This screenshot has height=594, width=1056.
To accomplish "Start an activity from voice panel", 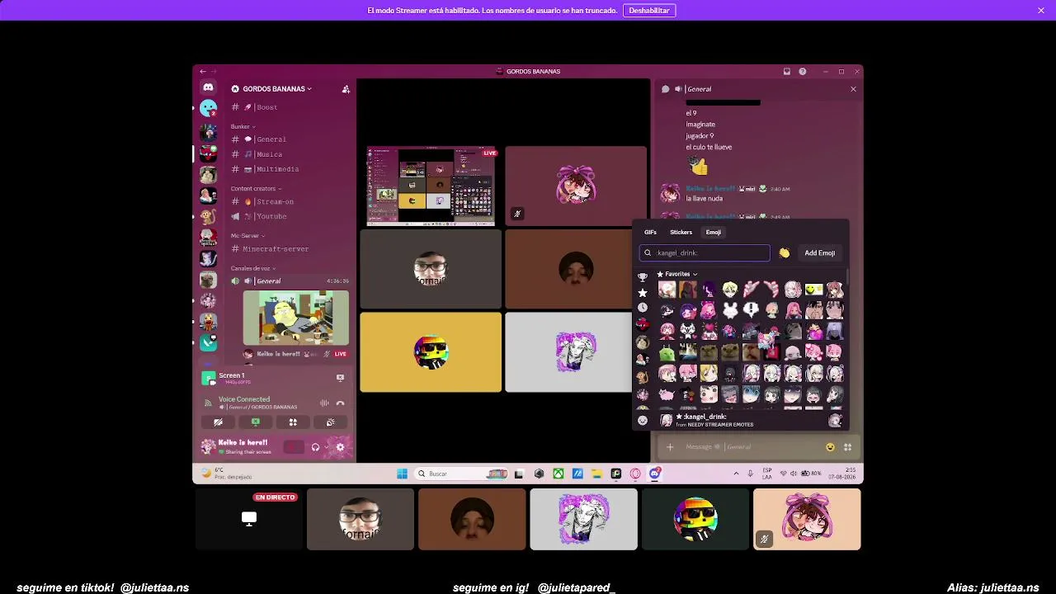I will 293,422.
